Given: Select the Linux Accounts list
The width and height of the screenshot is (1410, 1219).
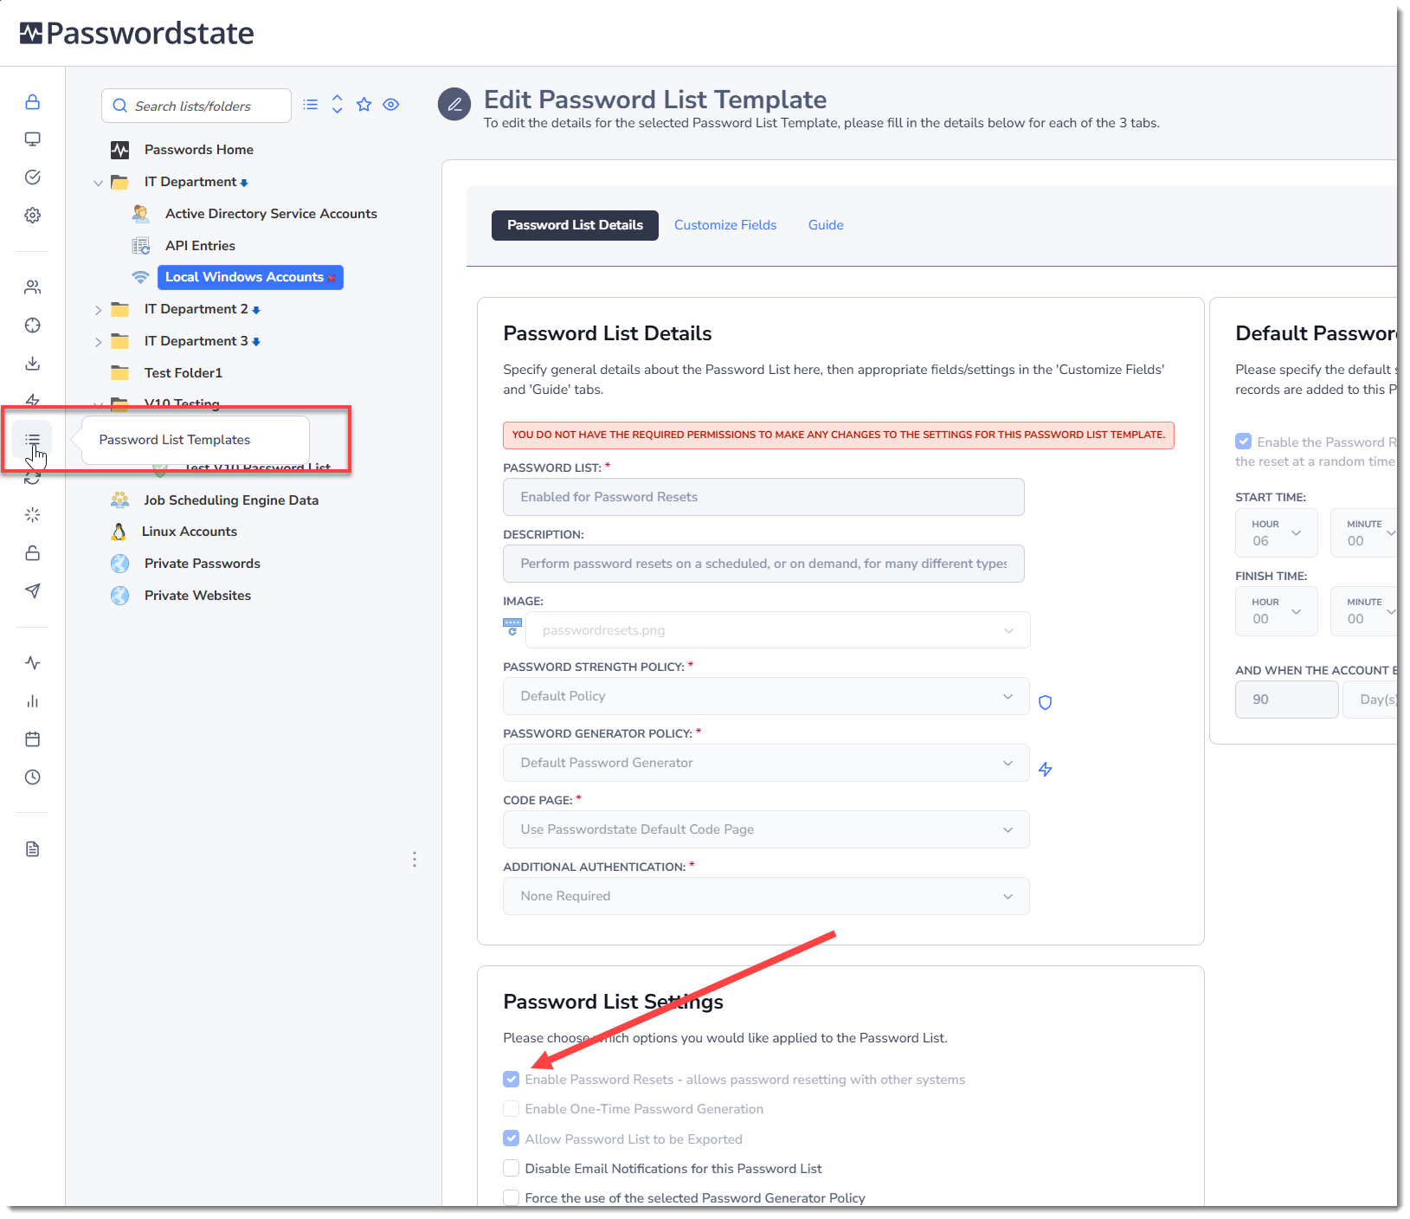Looking at the screenshot, I should pos(190,532).
